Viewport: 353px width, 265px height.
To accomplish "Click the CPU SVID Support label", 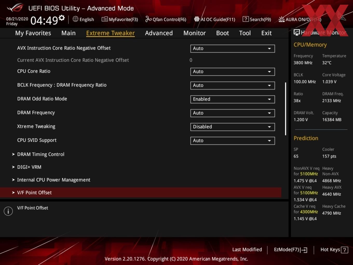I will pos(37,140).
